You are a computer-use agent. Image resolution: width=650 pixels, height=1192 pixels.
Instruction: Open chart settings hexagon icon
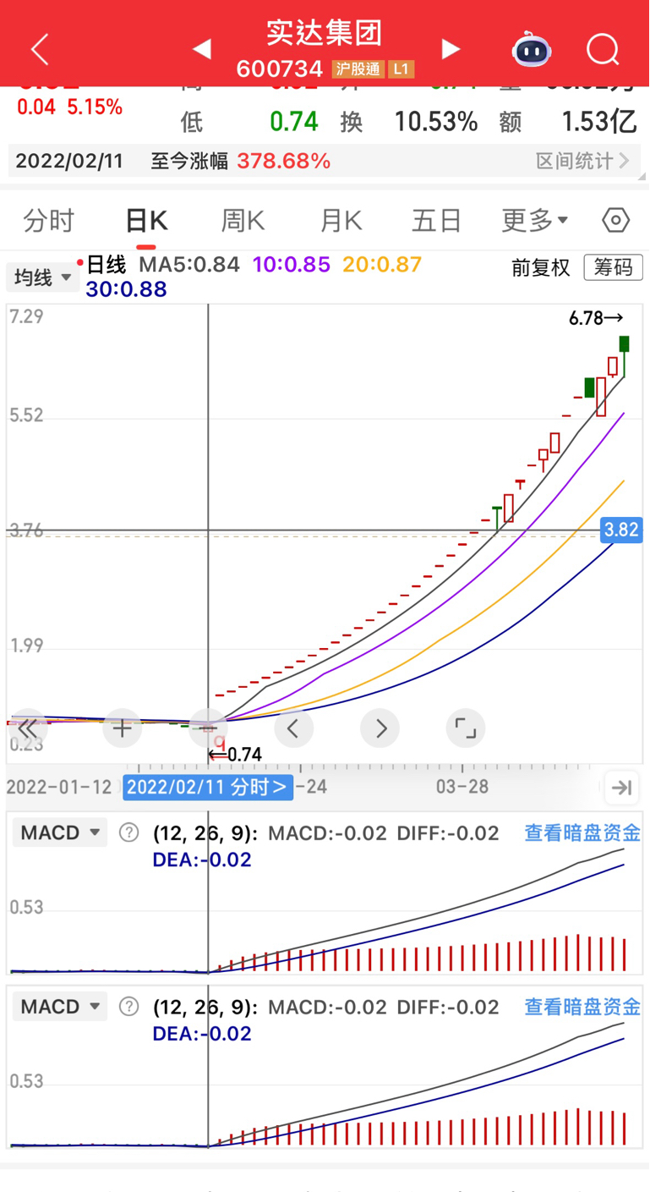(615, 221)
